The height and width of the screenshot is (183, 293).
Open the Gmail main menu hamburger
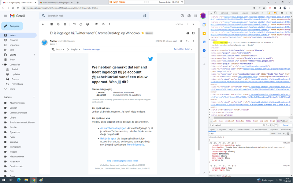pos(5,16)
